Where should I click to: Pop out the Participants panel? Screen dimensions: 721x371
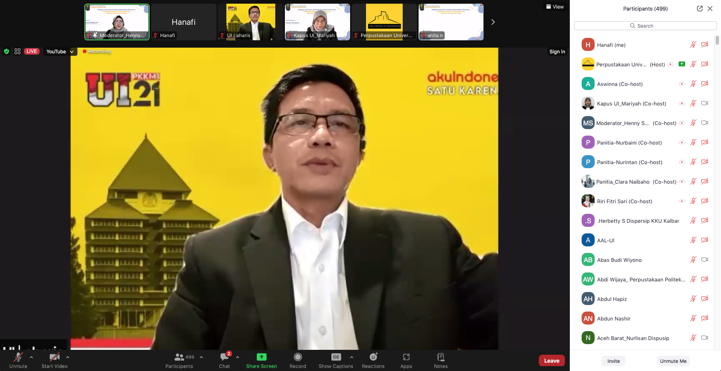[x=700, y=9]
